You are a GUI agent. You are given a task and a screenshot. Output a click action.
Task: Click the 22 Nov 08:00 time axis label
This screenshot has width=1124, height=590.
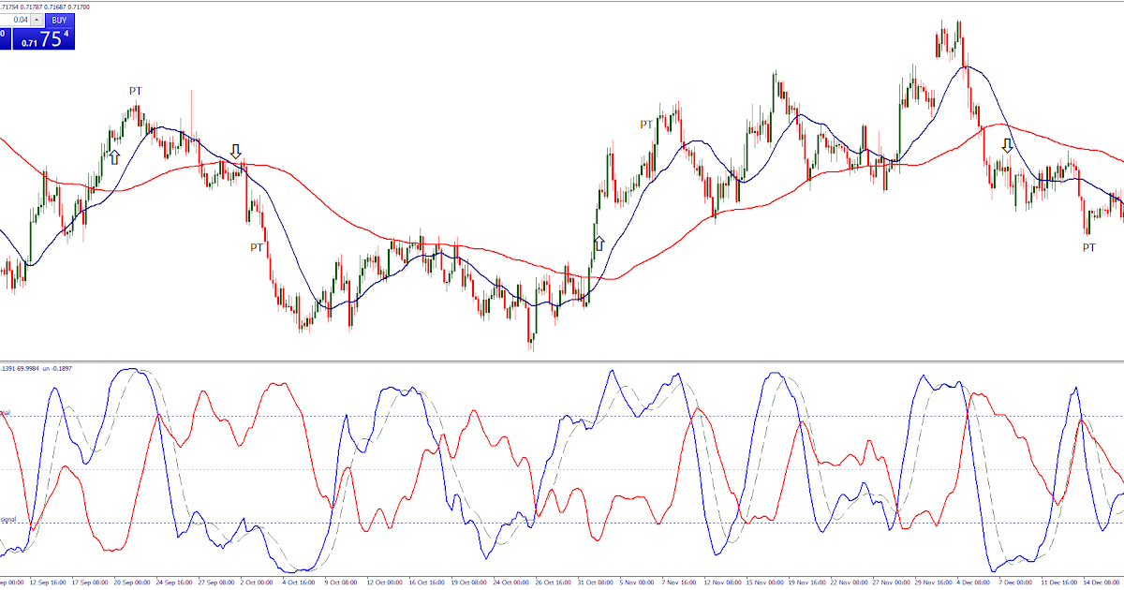(x=849, y=583)
